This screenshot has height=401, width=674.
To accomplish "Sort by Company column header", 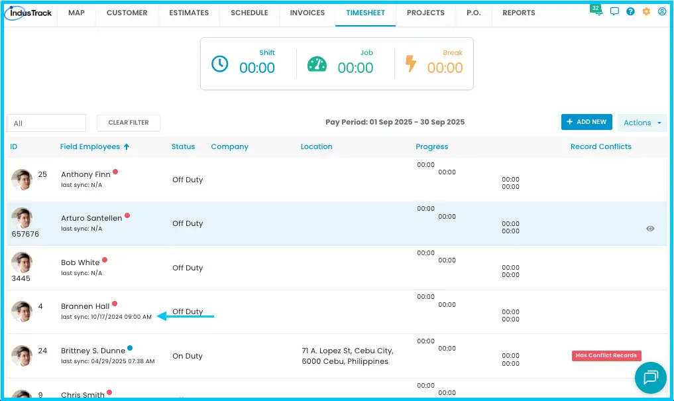I will click(229, 146).
